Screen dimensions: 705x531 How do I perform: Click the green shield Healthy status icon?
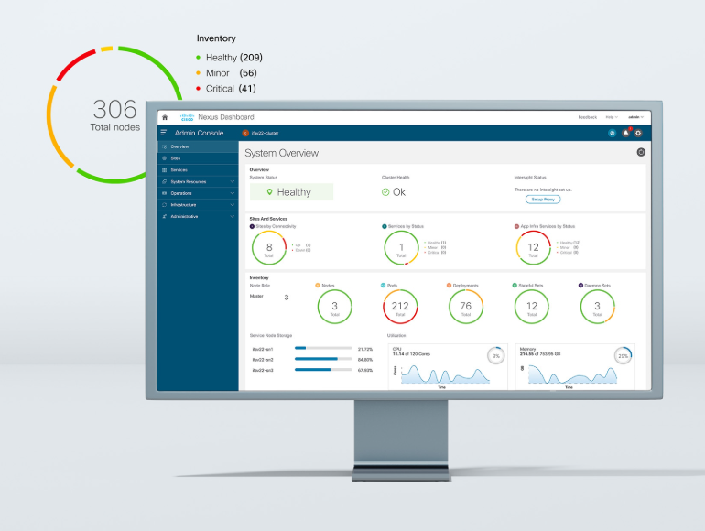(x=269, y=192)
